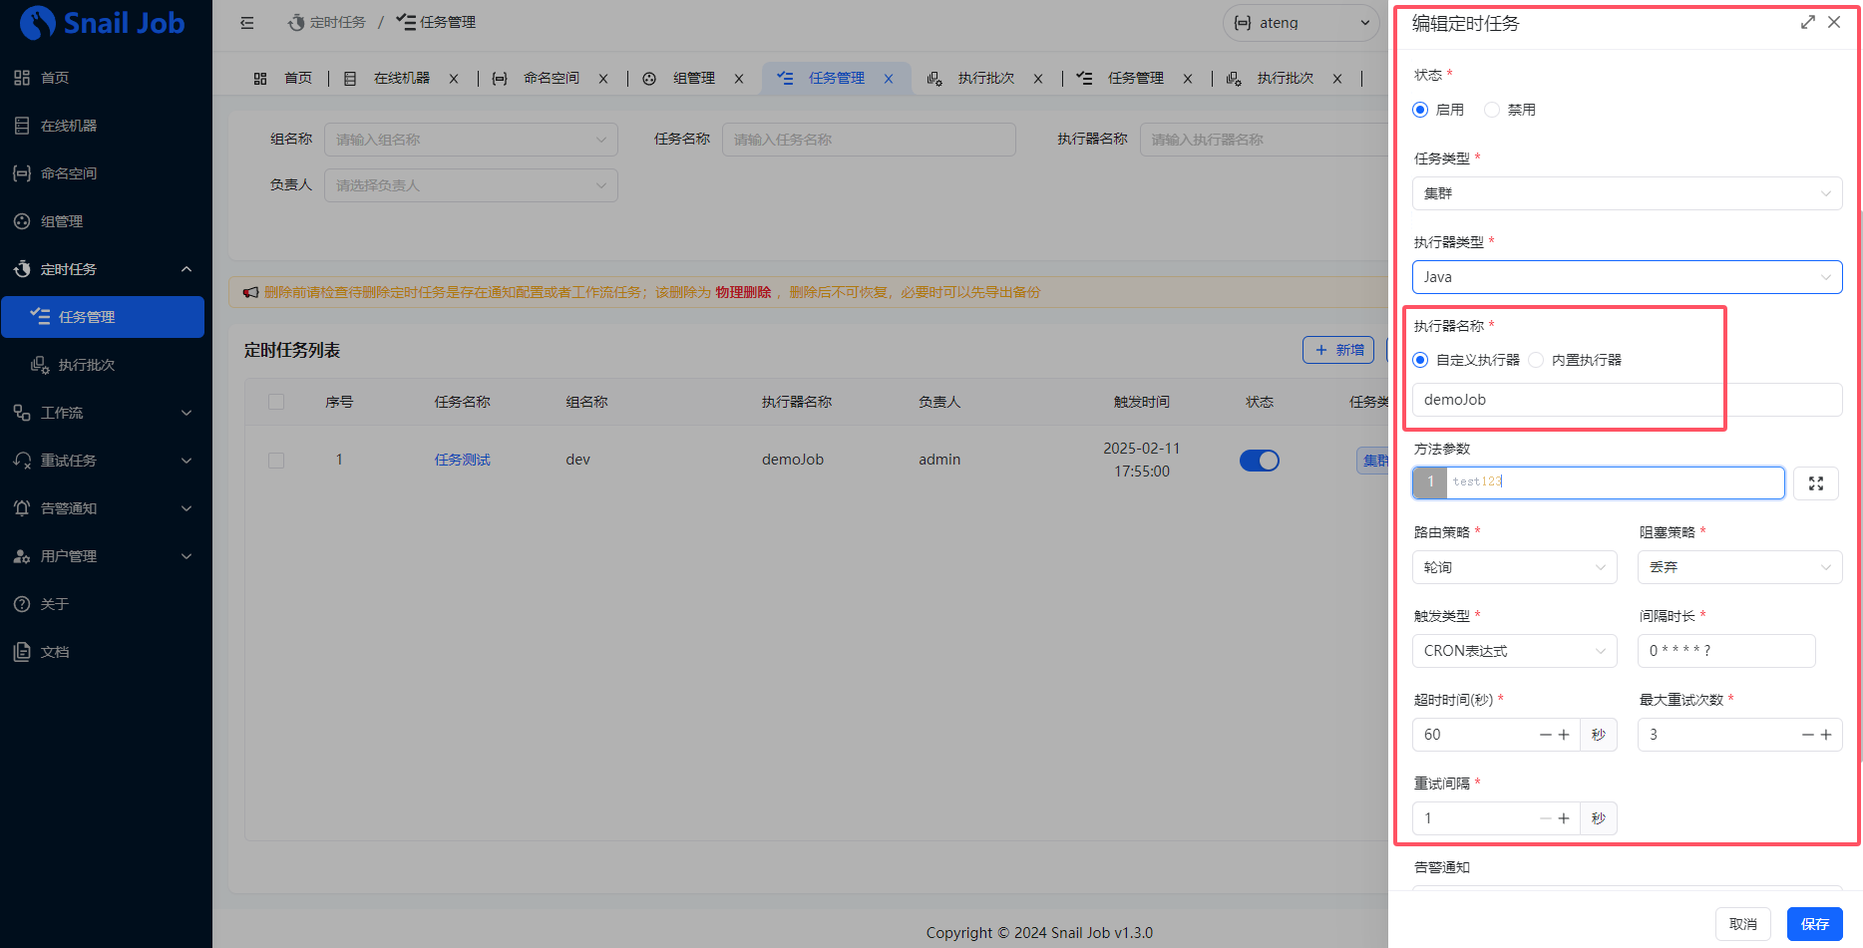Click the plus stepper for 超时时间
This screenshot has width=1863, height=948.
point(1564,735)
